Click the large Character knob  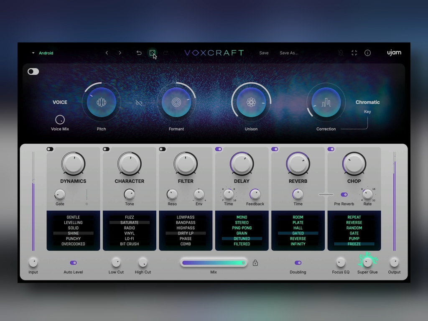coord(130,164)
